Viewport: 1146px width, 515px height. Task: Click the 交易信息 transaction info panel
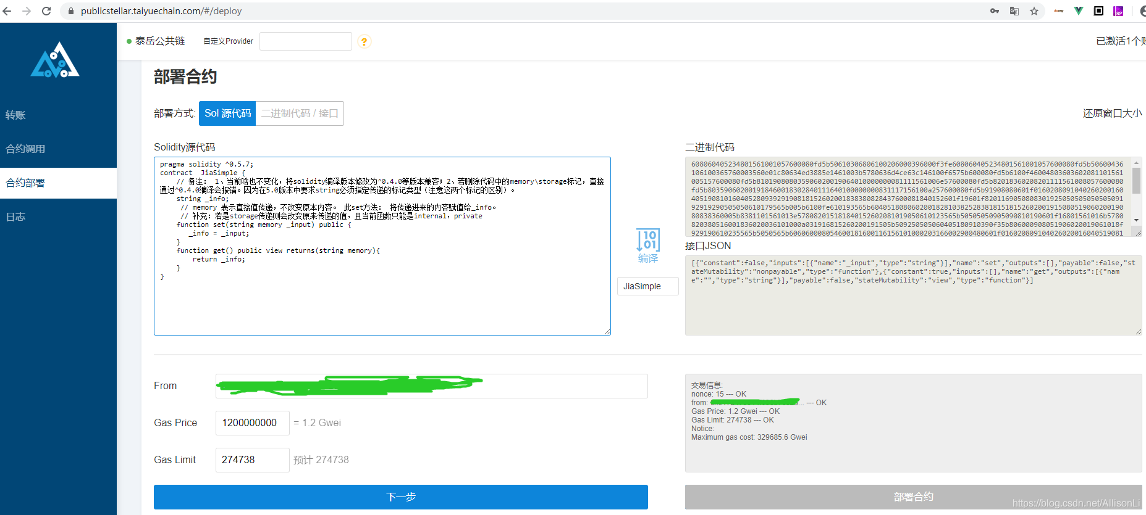click(914, 423)
